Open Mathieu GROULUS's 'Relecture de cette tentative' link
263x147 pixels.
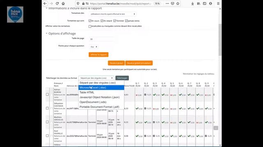[x=60, y=125]
